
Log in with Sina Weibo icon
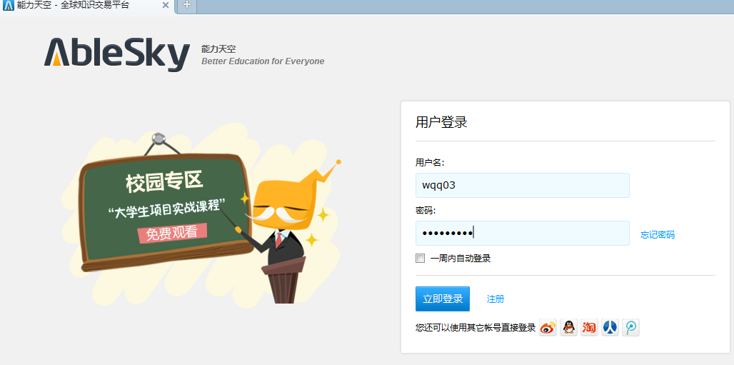[548, 328]
